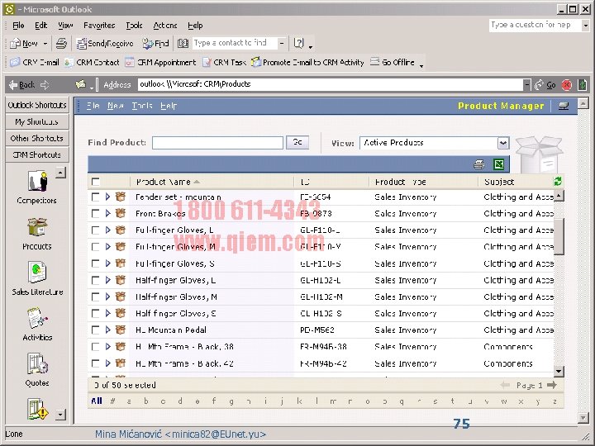Check the Full-finger Gloves, L row checkbox

[96, 230]
